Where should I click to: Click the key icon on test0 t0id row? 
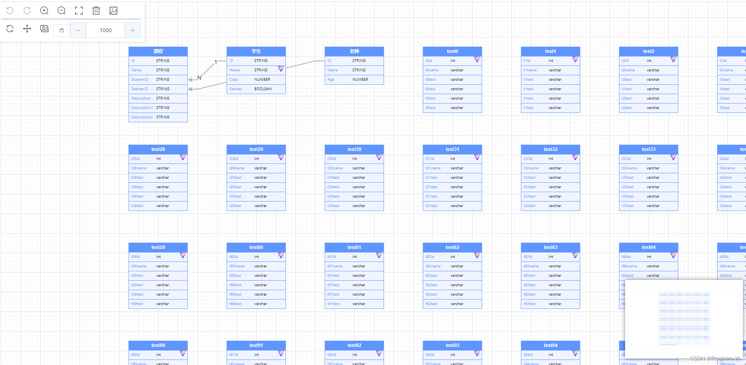[x=477, y=60]
